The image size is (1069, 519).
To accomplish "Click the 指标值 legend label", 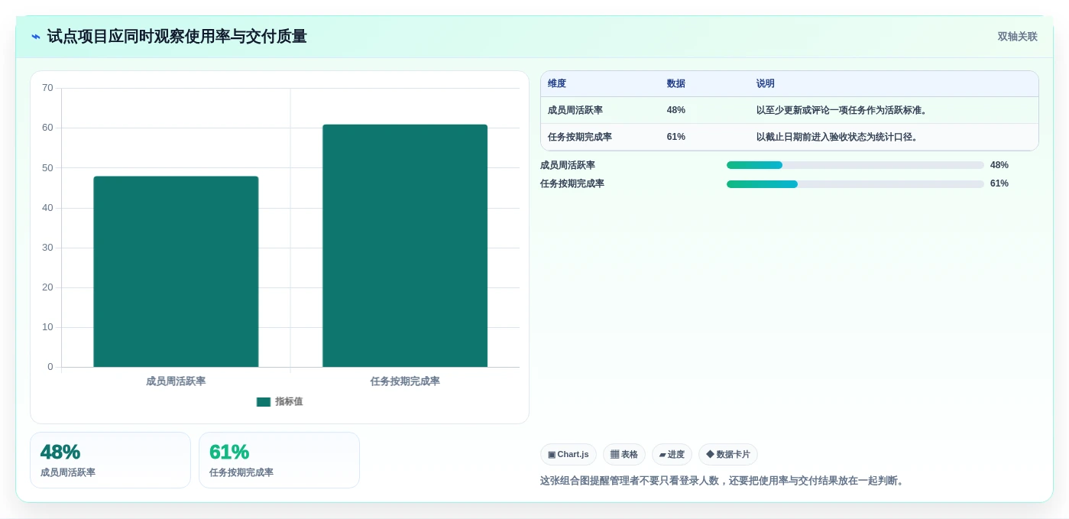I will (289, 402).
